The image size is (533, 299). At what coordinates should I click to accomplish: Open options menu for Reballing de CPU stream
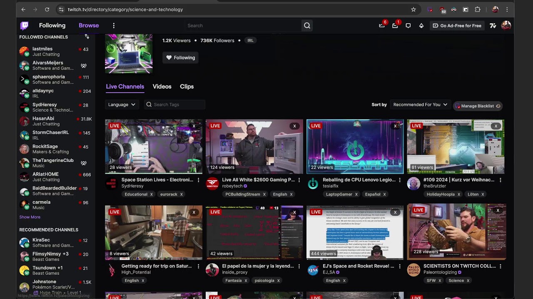tap(400, 180)
